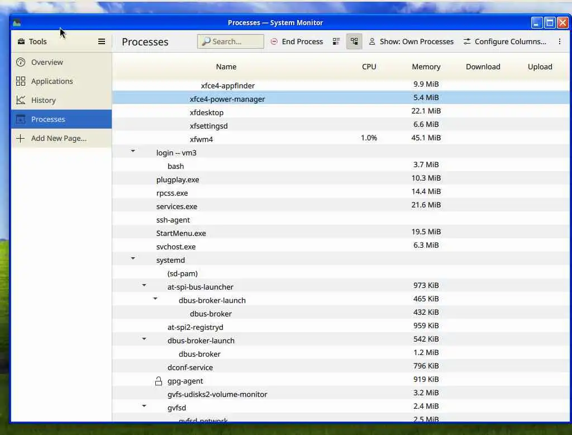Viewport: 572px width, 435px height.
Task: Click the End Process button
Action: [x=297, y=41]
